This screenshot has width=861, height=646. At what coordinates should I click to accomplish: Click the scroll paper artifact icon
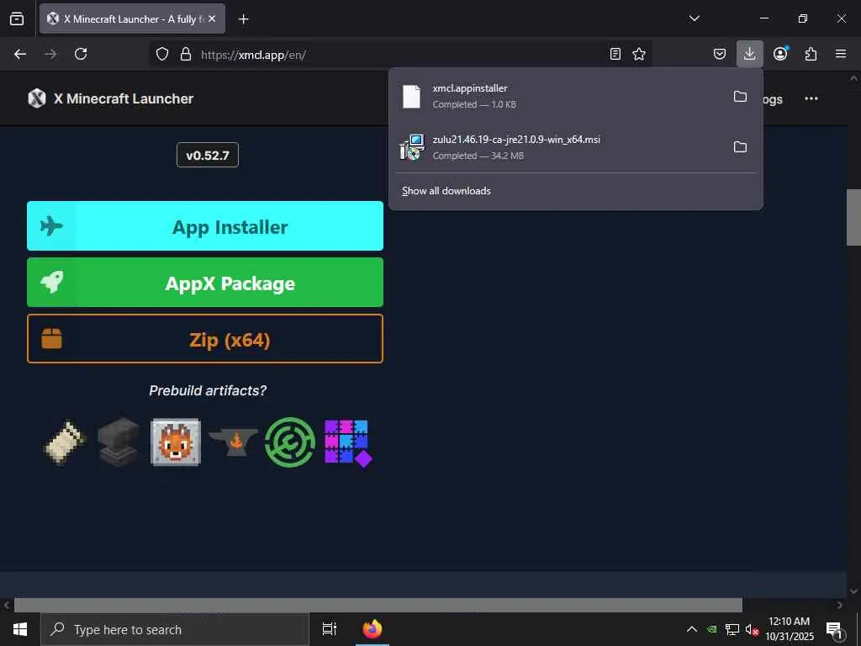pos(64,442)
